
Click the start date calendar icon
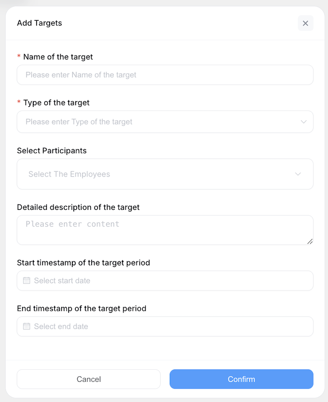click(27, 280)
